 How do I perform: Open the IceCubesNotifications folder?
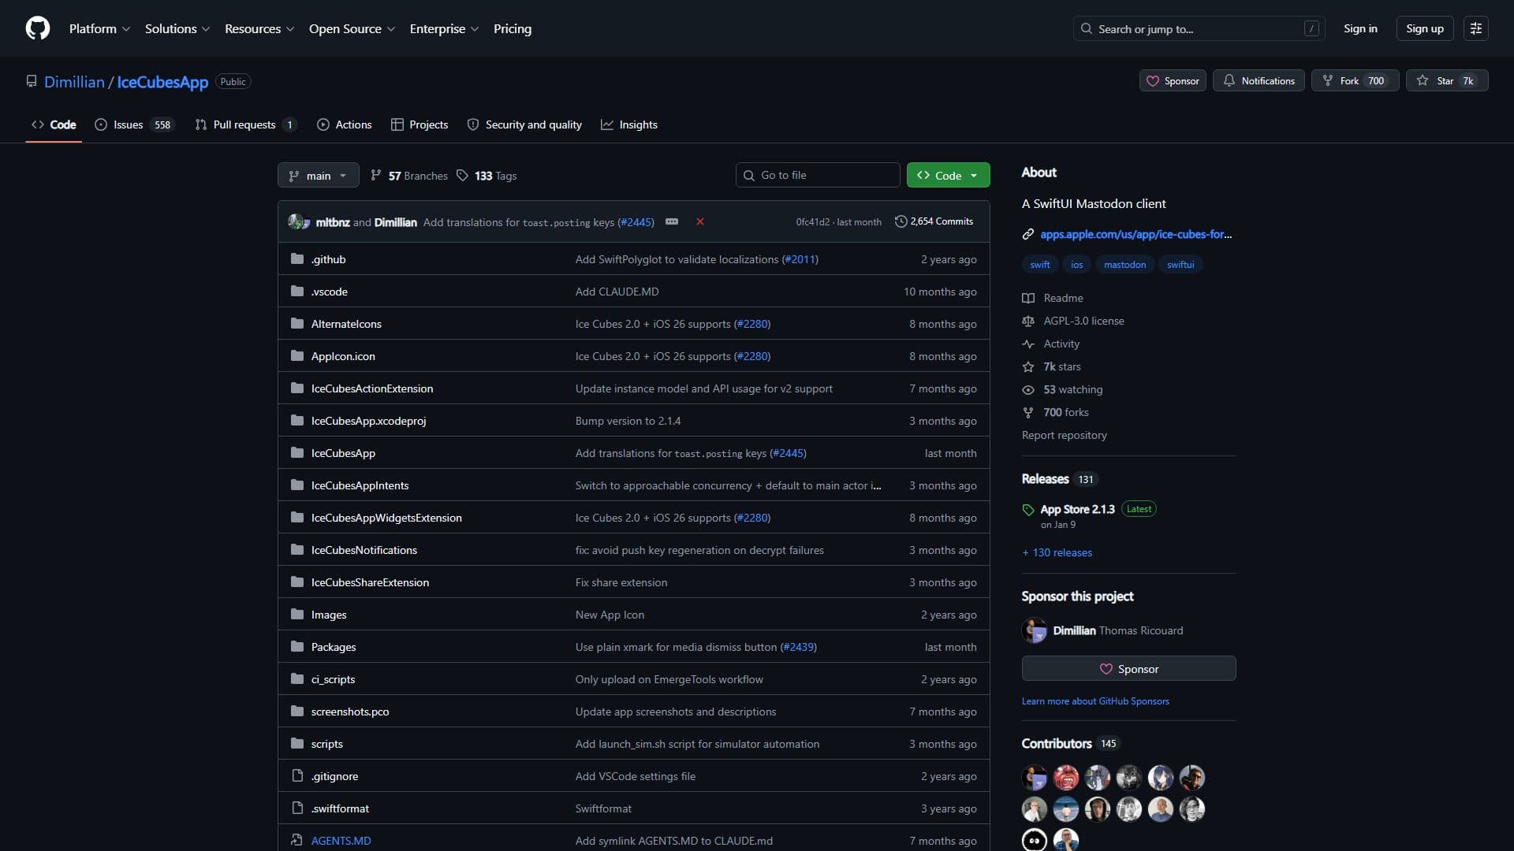364,550
